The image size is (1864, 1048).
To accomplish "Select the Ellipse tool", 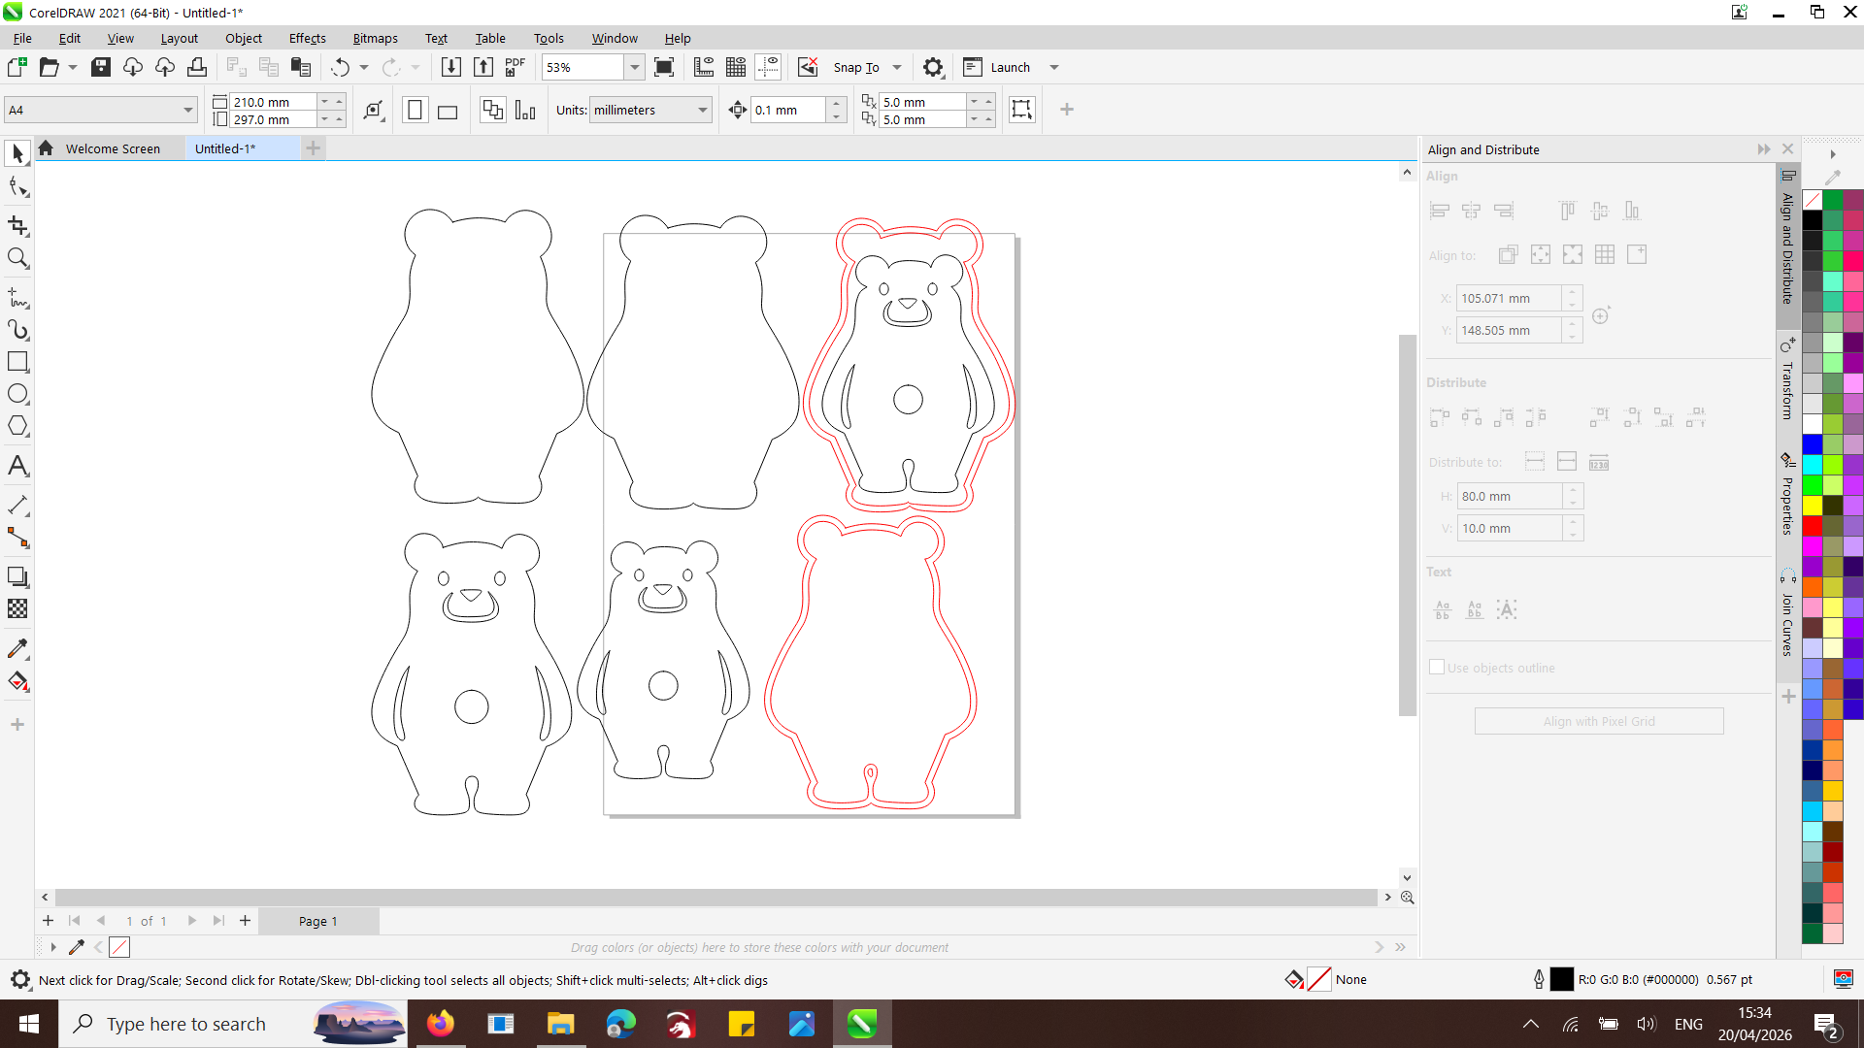I will click(17, 394).
